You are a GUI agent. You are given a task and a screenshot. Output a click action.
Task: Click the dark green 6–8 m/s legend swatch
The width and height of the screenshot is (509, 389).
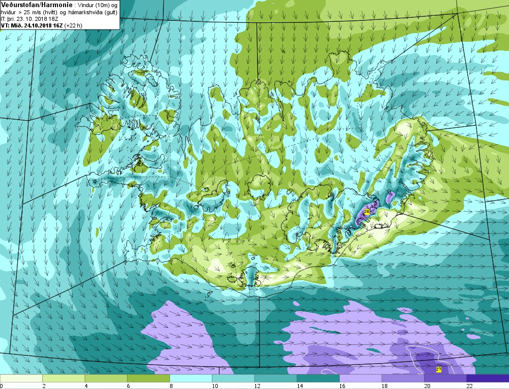(x=149, y=378)
